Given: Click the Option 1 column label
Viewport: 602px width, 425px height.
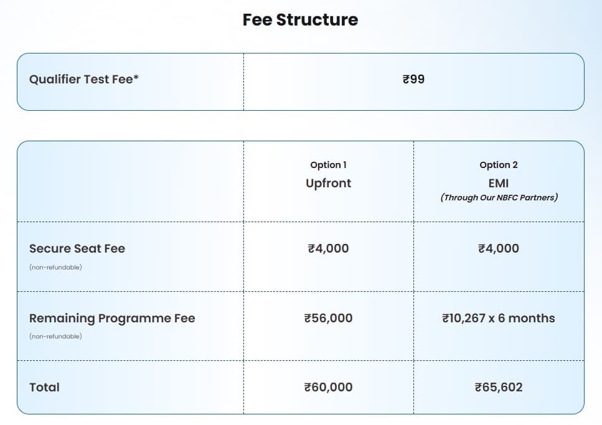Looking at the screenshot, I should (328, 165).
